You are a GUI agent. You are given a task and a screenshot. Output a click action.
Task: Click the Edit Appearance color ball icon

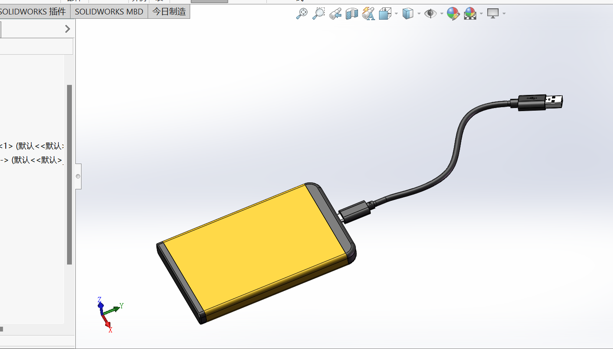pos(453,14)
